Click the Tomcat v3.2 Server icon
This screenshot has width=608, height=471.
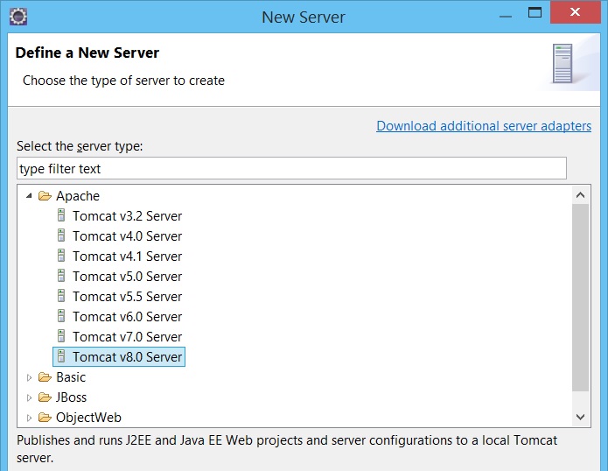tap(61, 215)
